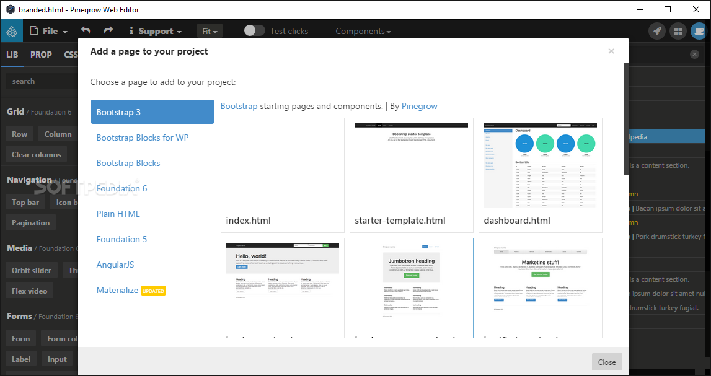The height and width of the screenshot is (376, 711).
Task: Open the Support menu
Action: coord(156,31)
